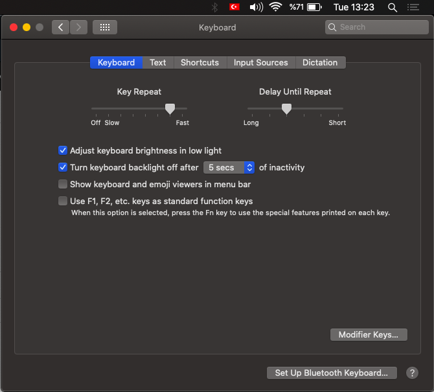The width and height of the screenshot is (434, 392).
Task: Enable Use F1, F2 as standard function keys
Action: pos(63,202)
